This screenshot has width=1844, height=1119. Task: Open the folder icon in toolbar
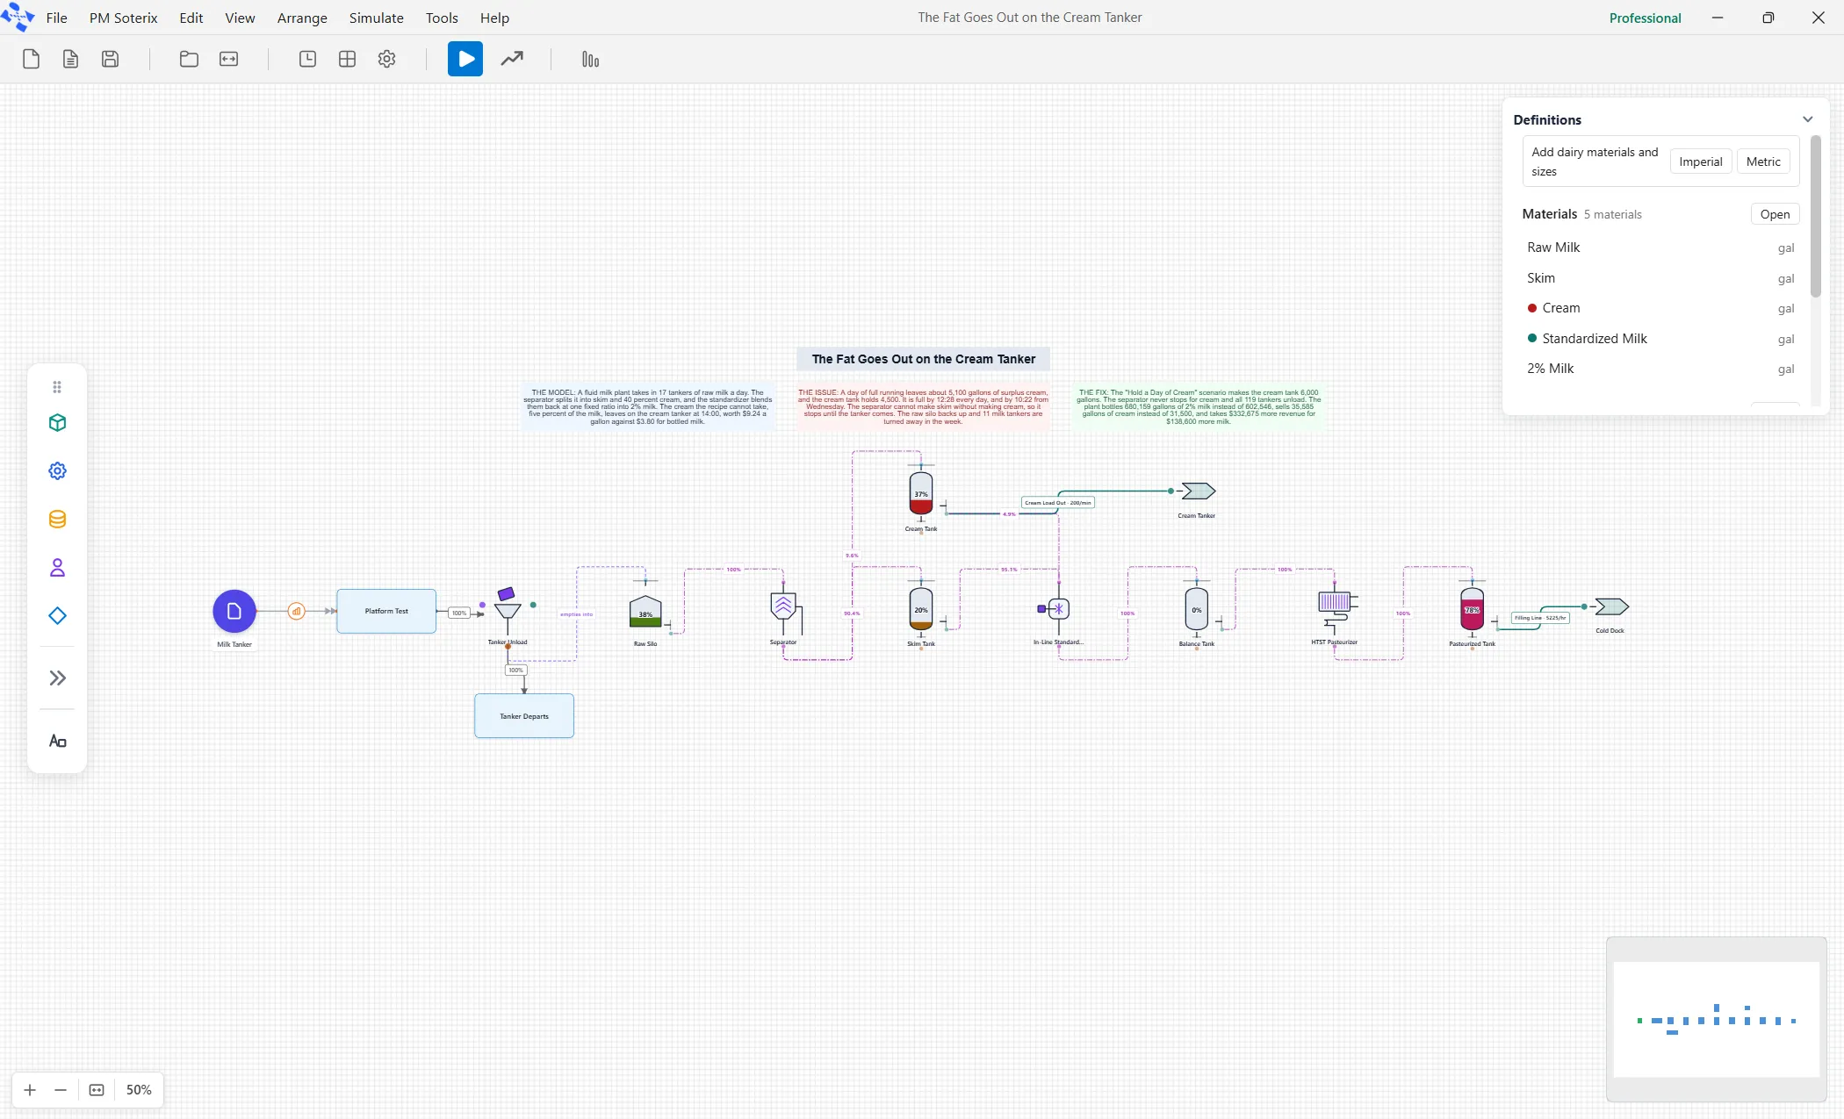(x=189, y=59)
